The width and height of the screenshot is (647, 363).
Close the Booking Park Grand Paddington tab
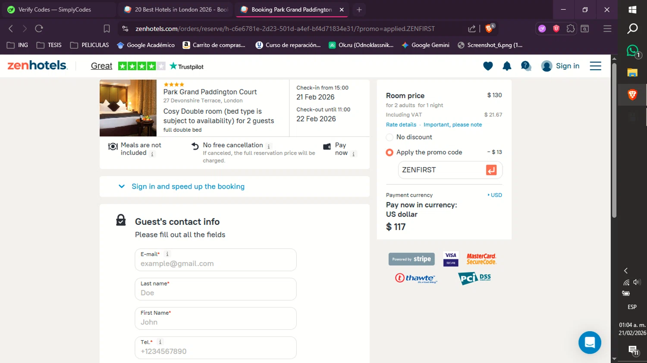pos(342,9)
